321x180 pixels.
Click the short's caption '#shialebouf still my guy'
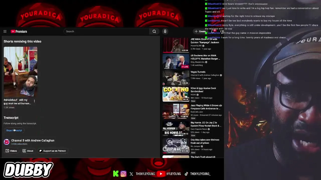tap(17, 101)
